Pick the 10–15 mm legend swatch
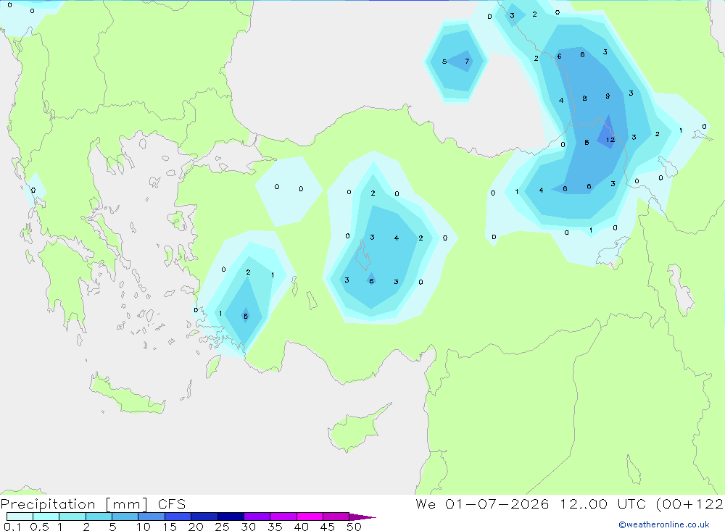Screen dimensions: 725x531 (152, 517)
